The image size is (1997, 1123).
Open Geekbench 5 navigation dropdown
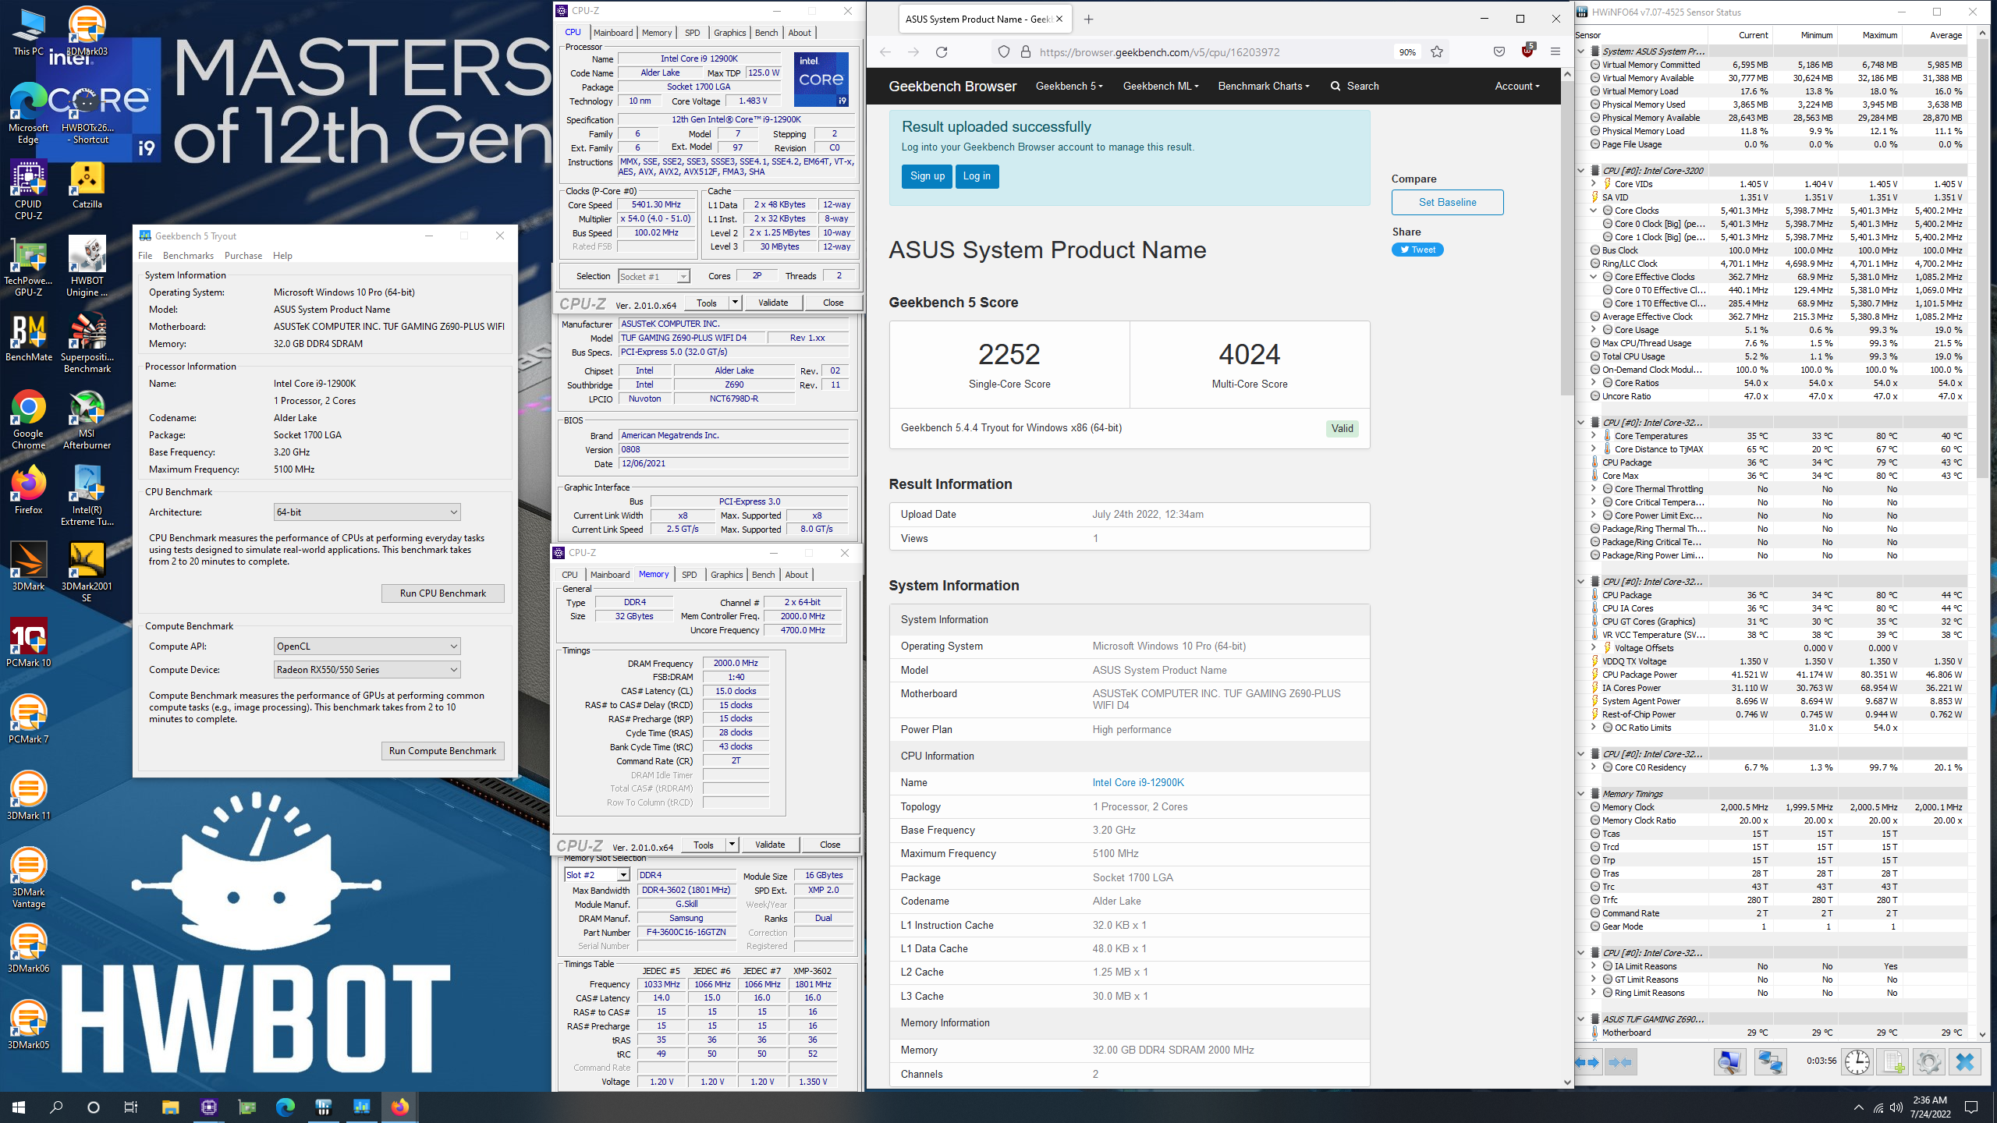1069,86
